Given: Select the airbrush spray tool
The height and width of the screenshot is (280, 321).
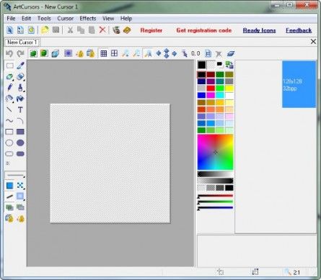Looking at the screenshot, I should pyautogui.click(x=9, y=99).
